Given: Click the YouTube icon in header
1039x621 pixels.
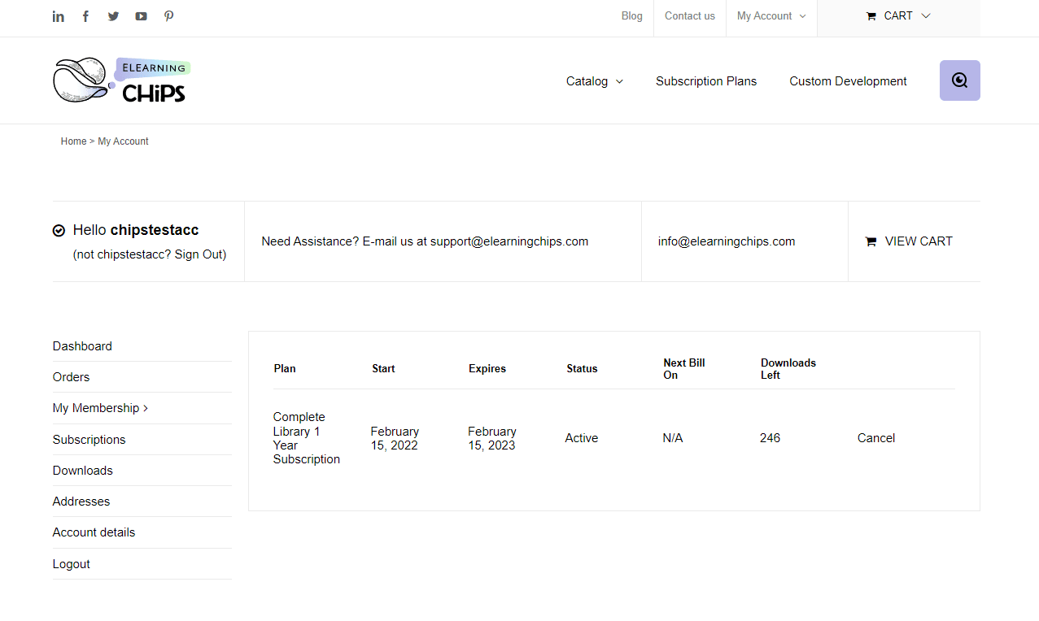Looking at the screenshot, I should (x=141, y=16).
